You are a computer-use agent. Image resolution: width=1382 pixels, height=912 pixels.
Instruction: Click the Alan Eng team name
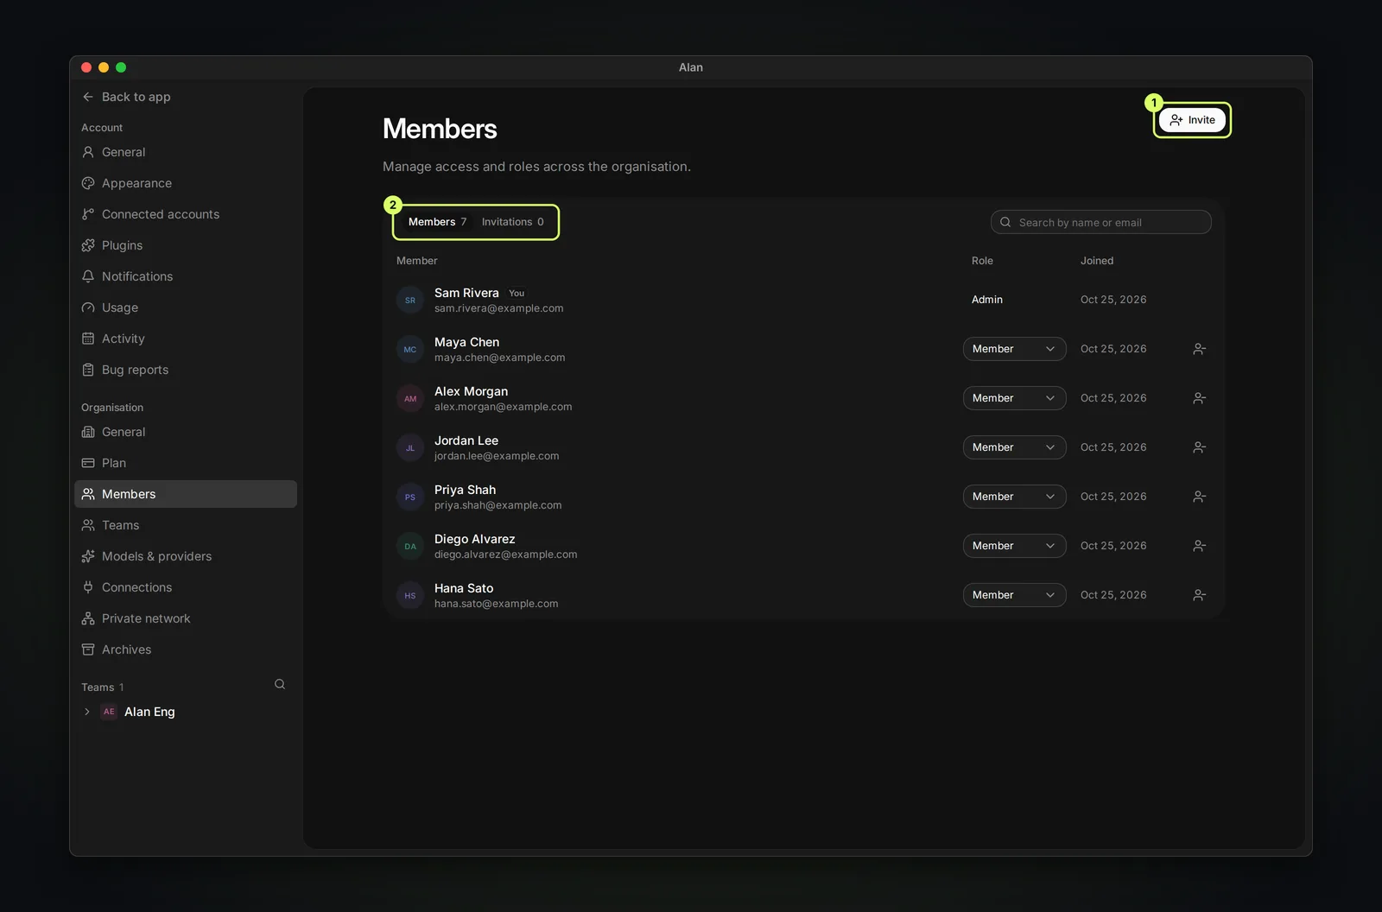coord(149,712)
